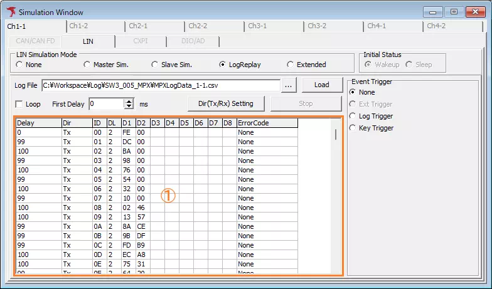Viewport: 492px width, 289px height.
Task: Select the Master Sim. radio button
Action: tap(87, 65)
